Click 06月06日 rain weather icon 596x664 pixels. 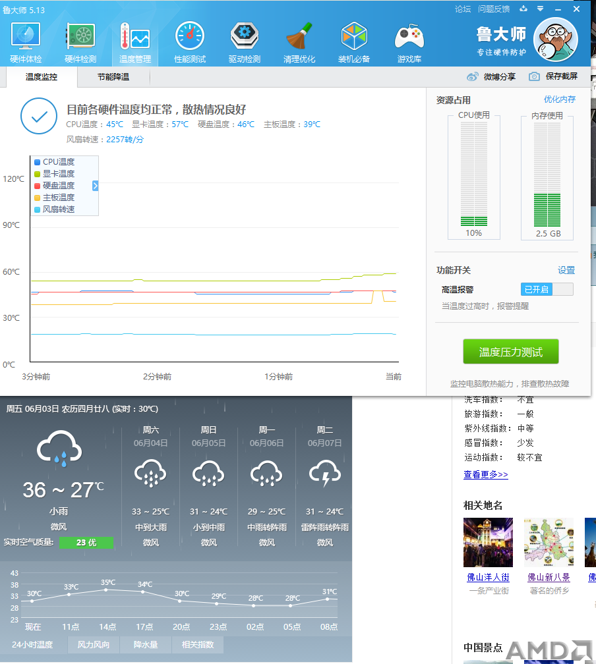[x=266, y=474]
